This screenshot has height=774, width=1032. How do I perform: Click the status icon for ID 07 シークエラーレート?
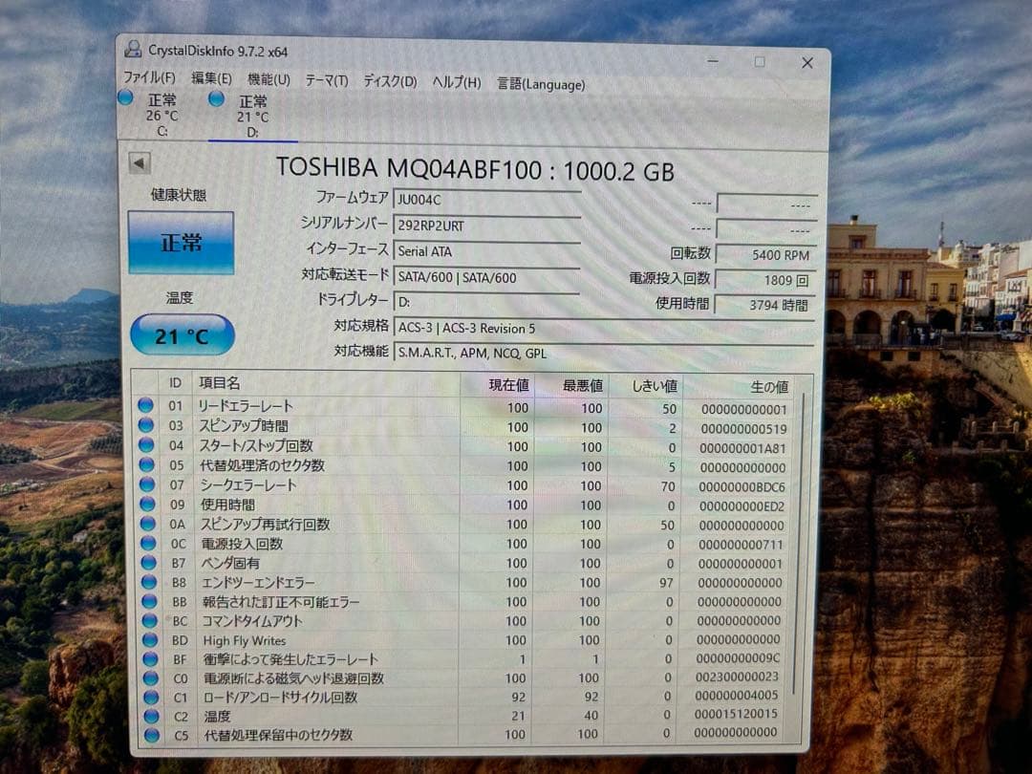tap(147, 484)
